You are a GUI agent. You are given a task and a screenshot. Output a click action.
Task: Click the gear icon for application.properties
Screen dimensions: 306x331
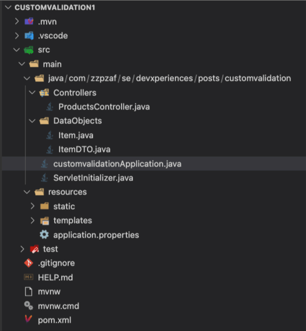coord(44,235)
